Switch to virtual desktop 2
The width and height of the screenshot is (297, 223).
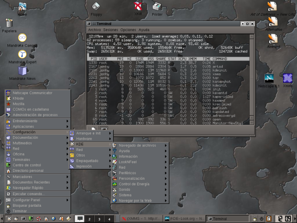point(89,219)
